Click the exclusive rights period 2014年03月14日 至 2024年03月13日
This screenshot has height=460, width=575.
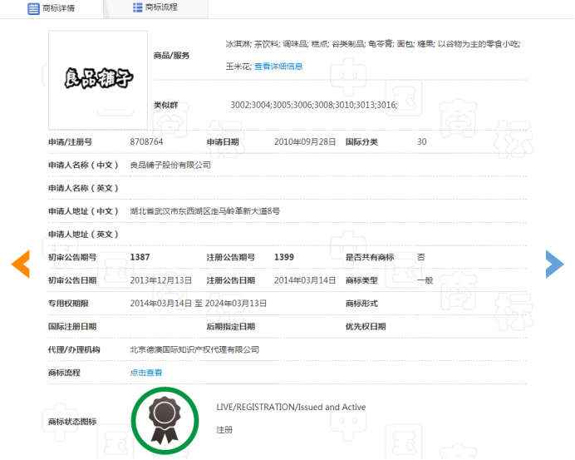pos(198,304)
